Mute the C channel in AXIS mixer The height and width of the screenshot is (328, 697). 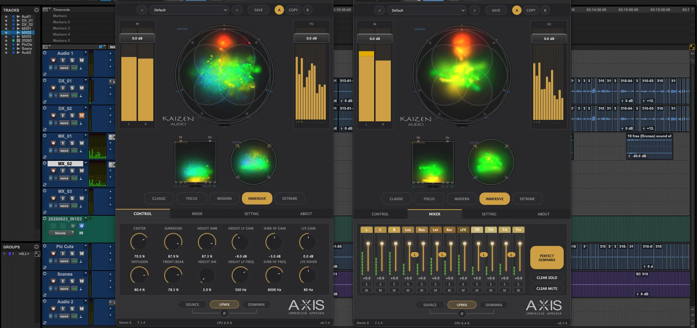[380, 291]
